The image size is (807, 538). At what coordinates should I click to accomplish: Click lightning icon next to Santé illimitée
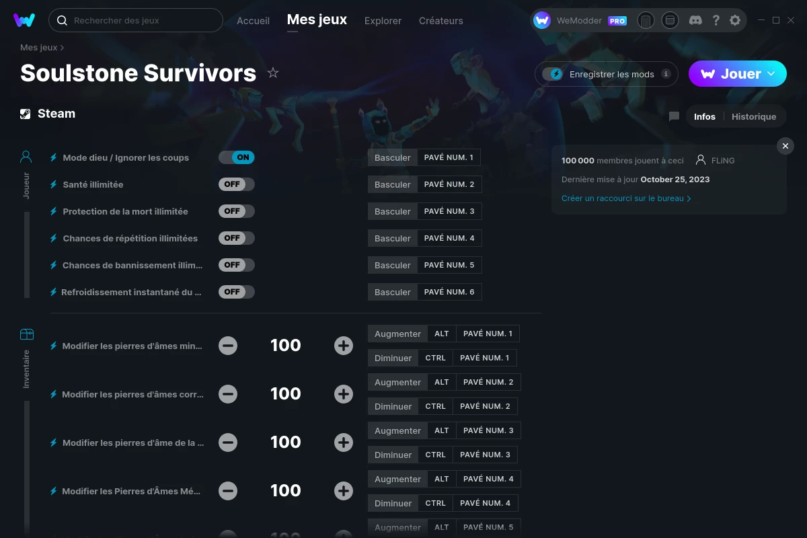pos(54,184)
